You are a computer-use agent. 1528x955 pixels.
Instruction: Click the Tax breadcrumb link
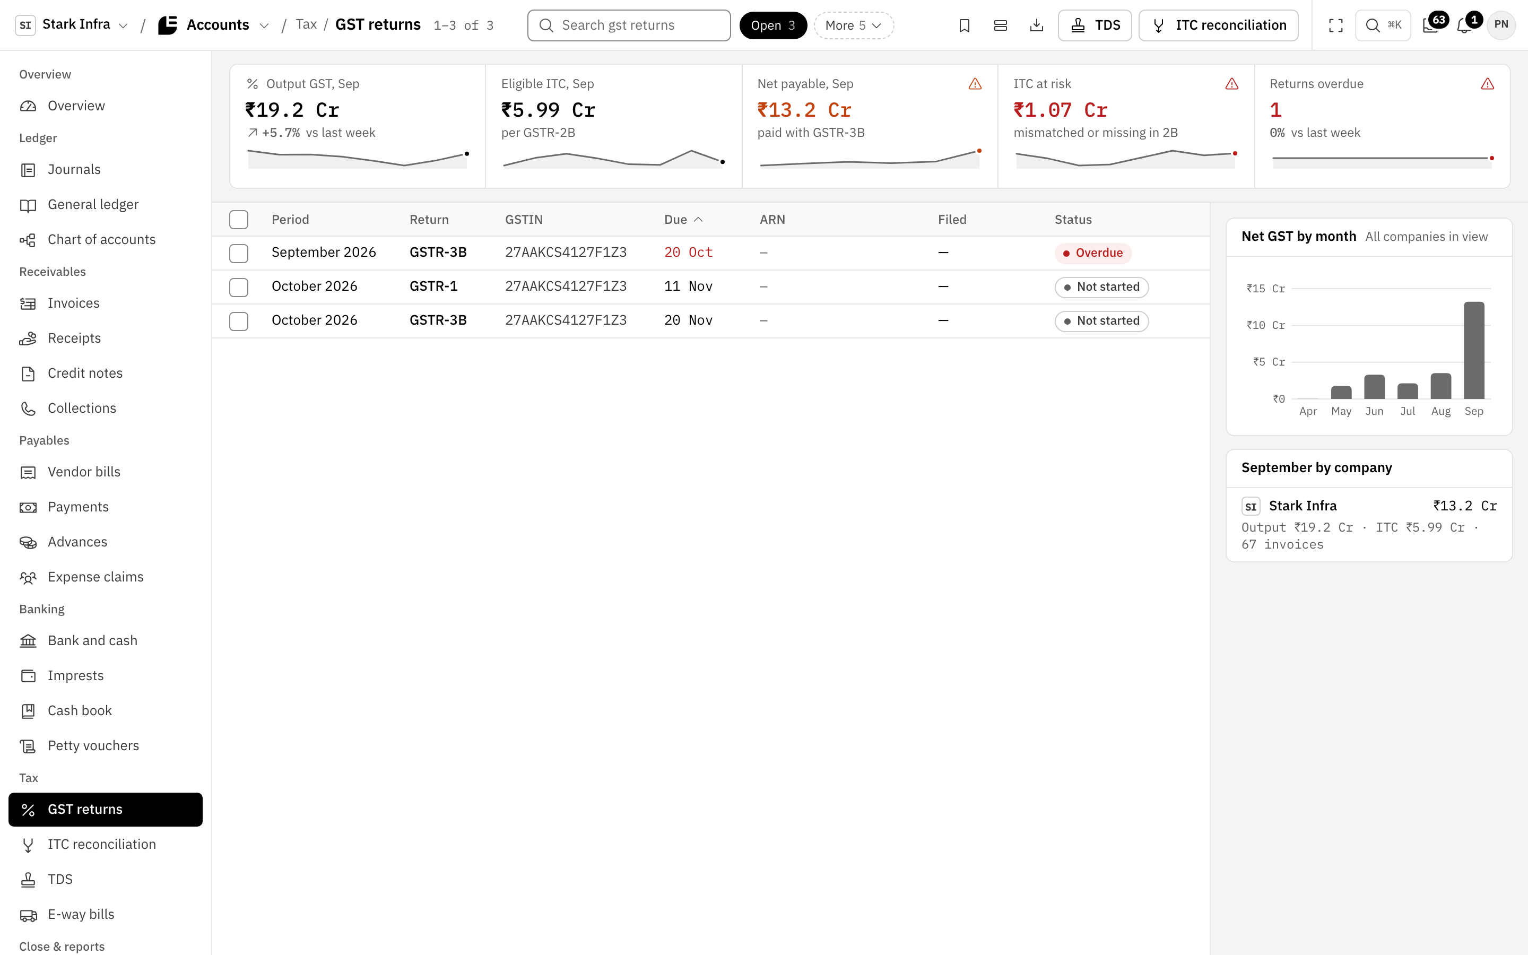(306, 24)
